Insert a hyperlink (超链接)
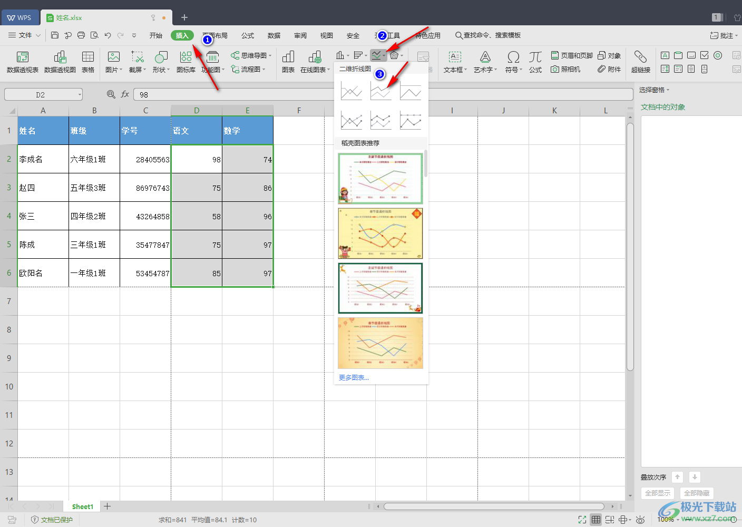The image size is (742, 527). click(x=641, y=62)
